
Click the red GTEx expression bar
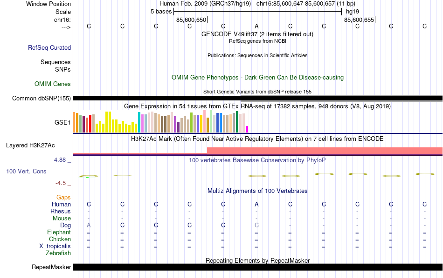coord(90,123)
